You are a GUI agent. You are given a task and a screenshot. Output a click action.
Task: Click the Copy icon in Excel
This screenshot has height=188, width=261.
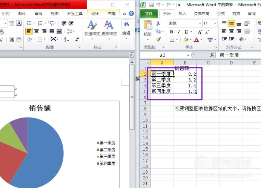point(158,31)
